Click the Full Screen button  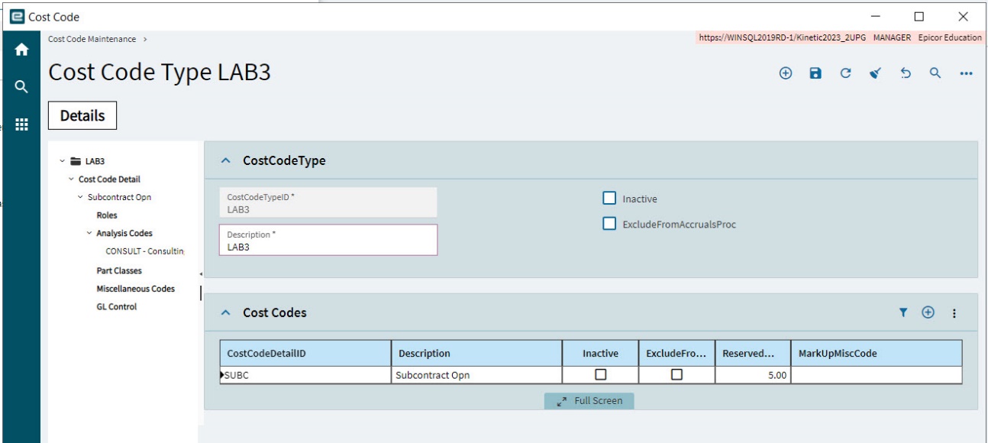589,401
